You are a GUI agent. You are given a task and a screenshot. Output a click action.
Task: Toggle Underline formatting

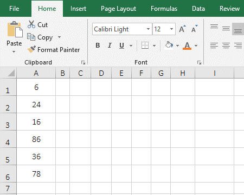[x=121, y=45]
